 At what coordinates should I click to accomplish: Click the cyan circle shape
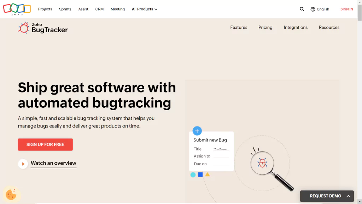[193, 175]
